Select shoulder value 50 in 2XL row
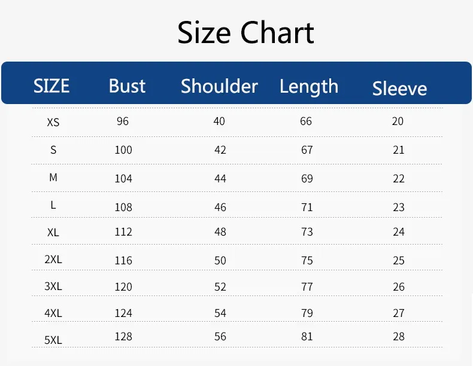 (220, 260)
